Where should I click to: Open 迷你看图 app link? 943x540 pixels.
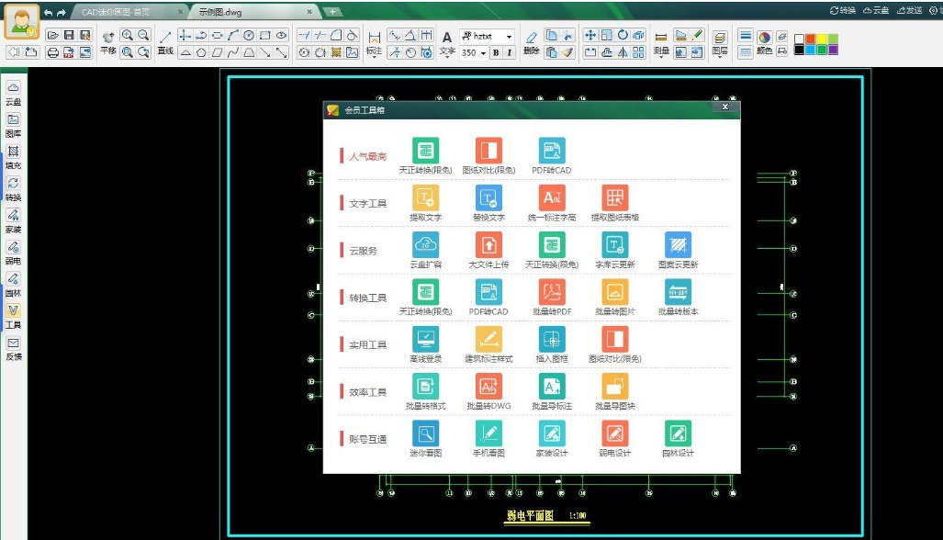click(425, 438)
